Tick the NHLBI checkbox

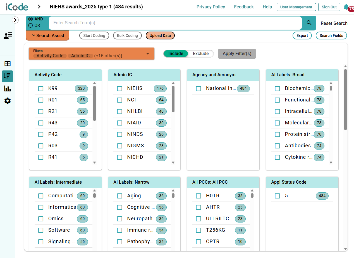tap(120, 112)
